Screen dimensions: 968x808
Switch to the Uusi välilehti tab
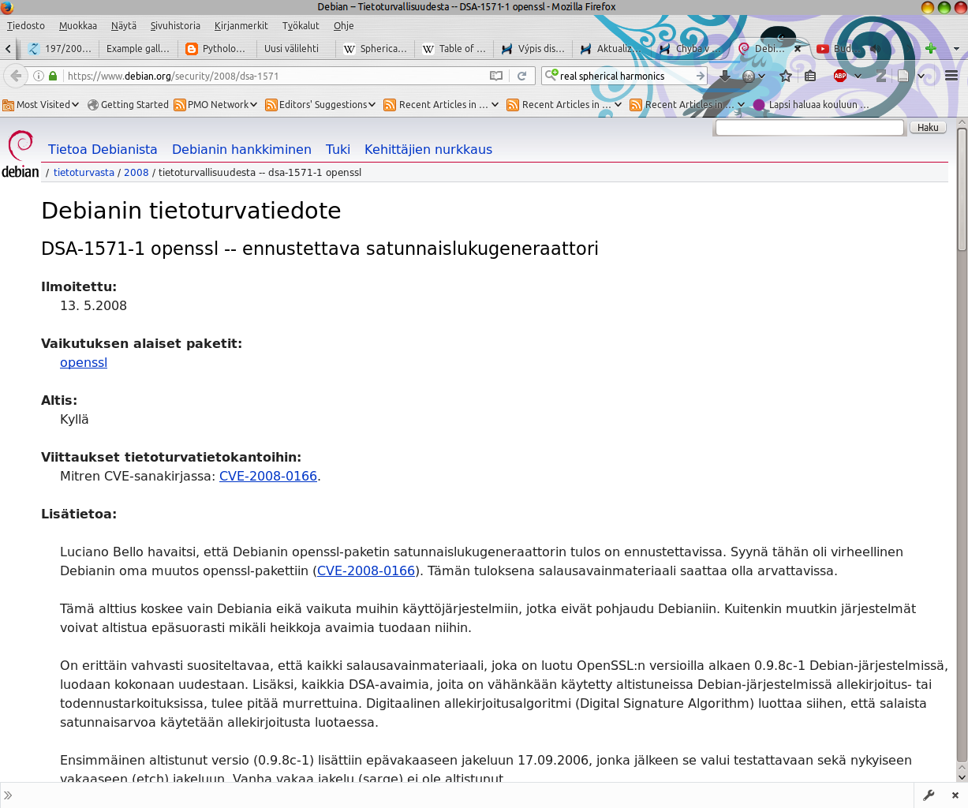[296, 48]
